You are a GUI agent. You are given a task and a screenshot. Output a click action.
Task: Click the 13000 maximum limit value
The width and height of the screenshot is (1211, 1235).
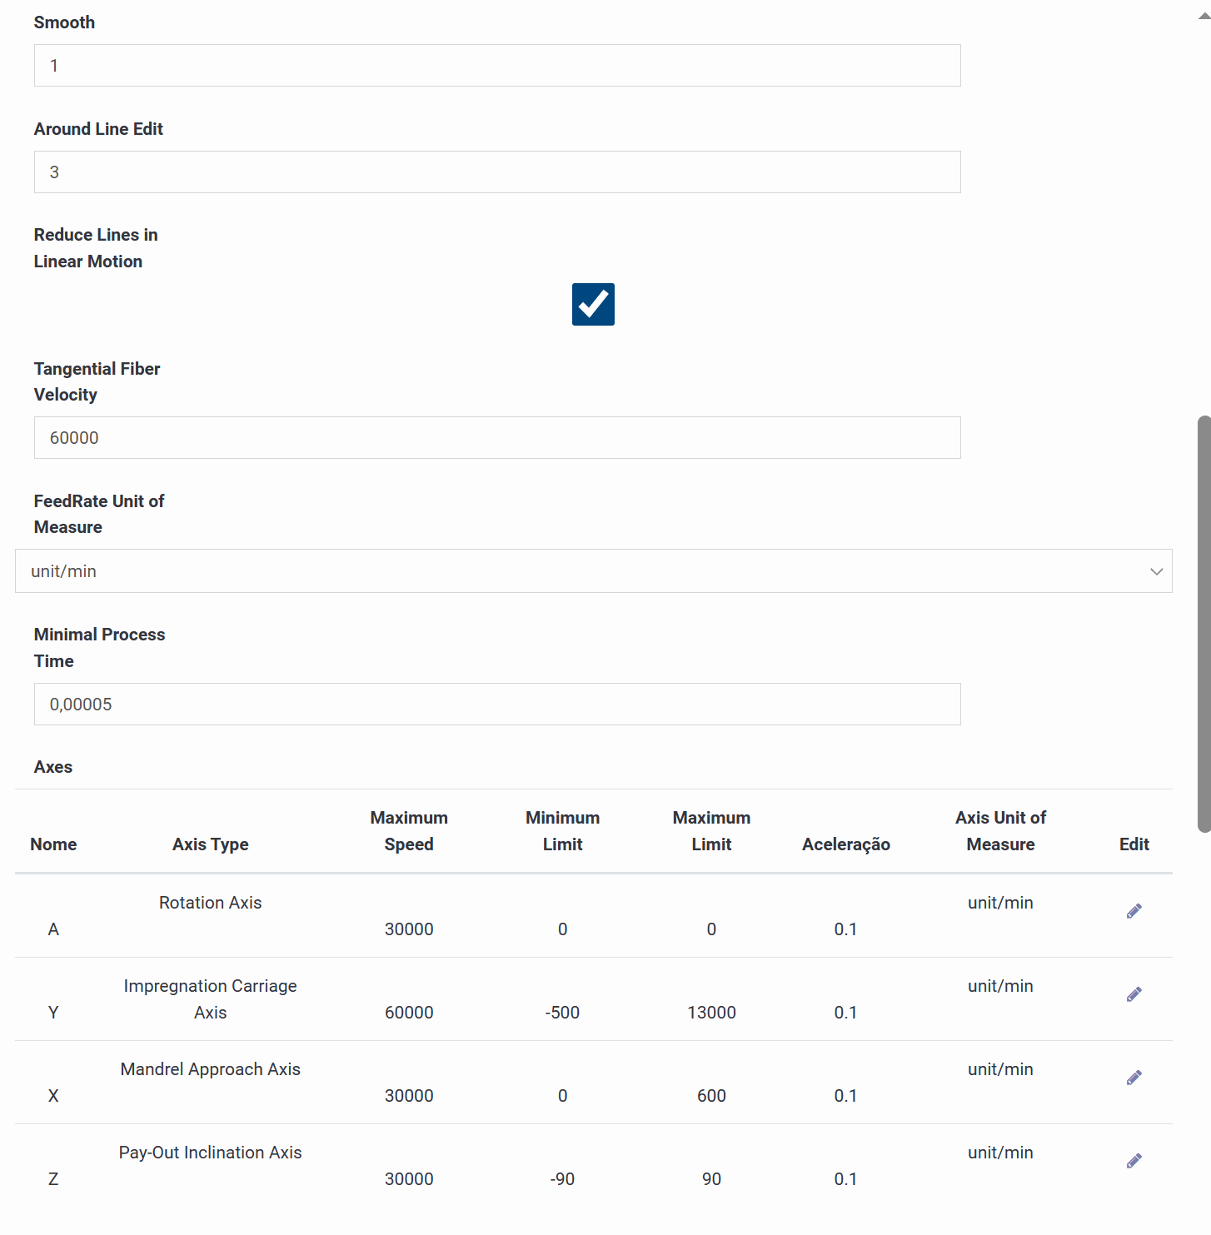711,1013
